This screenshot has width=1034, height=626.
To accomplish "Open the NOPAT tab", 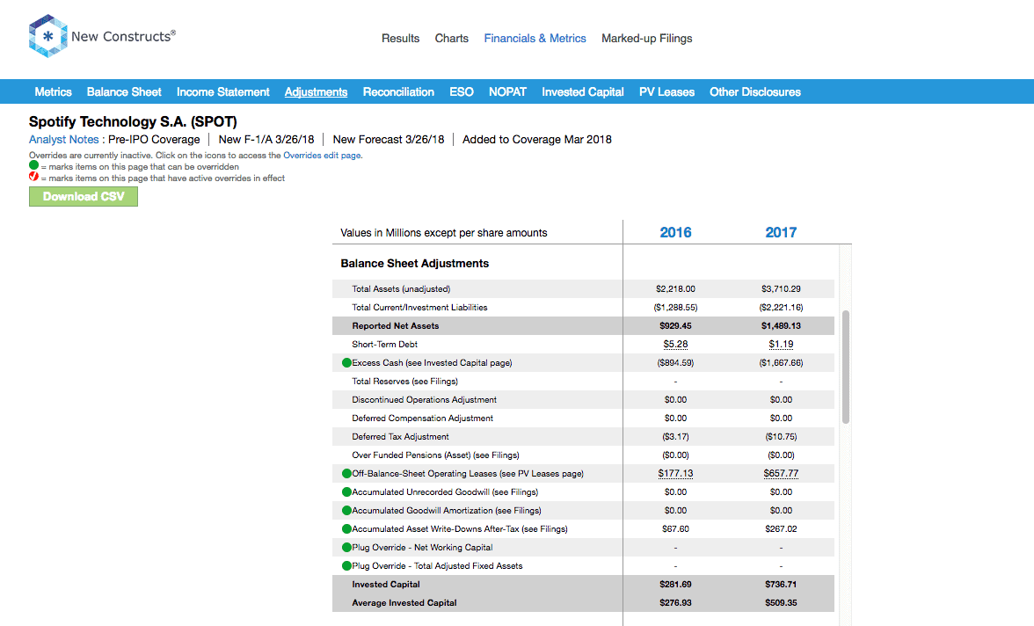I will pos(508,91).
